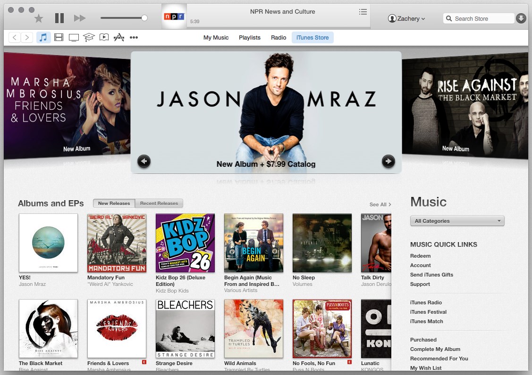The width and height of the screenshot is (532, 375).
Task: Open the iTunes Match link
Action: tap(426, 321)
